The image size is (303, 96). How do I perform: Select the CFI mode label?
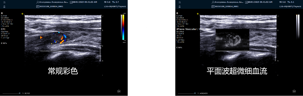(3, 29)
